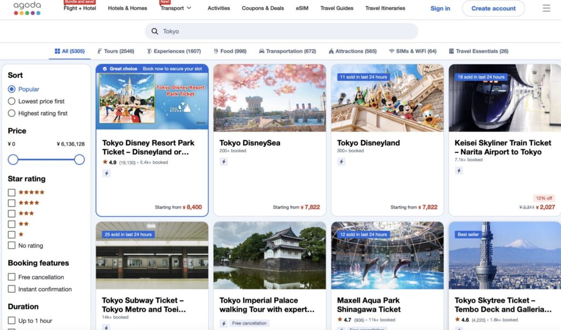Click the maximum price slider handle
The height and width of the screenshot is (330, 561).
(x=79, y=160)
